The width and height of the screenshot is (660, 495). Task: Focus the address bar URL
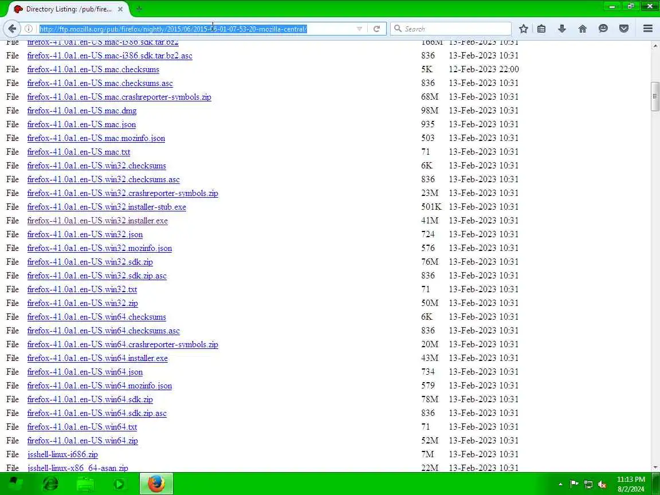tap(173, 29)
